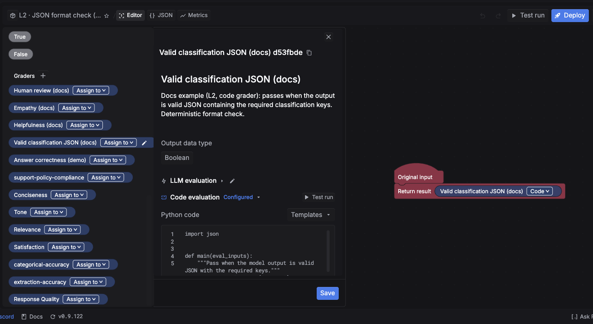Select the Tone grader label

click(20, 212)
